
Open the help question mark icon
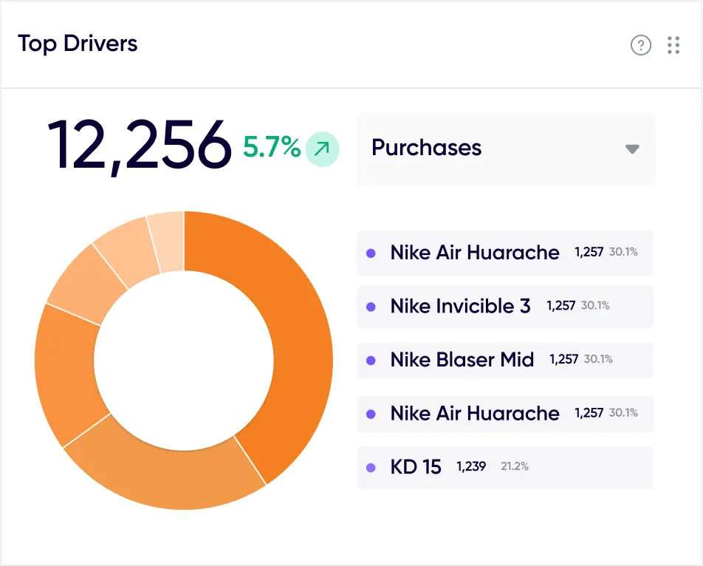click(x=641, y=45)
